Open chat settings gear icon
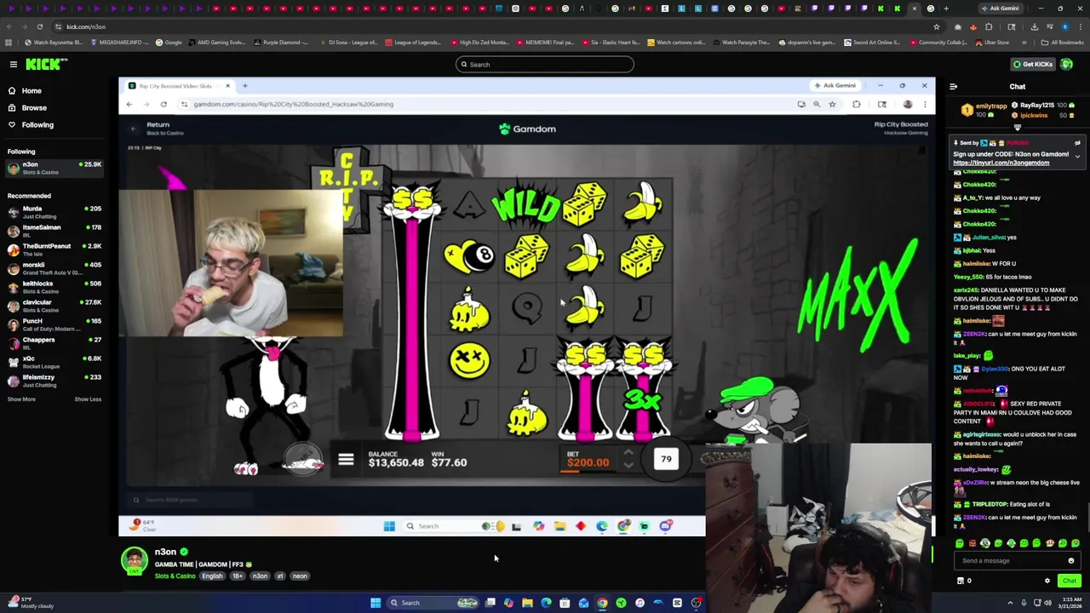This screenshot has height=613, width=1090. click(x=1047, y=581)
